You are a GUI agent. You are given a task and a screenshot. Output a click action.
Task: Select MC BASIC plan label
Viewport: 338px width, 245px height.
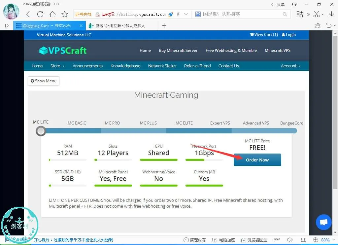(x=77, y=123)
